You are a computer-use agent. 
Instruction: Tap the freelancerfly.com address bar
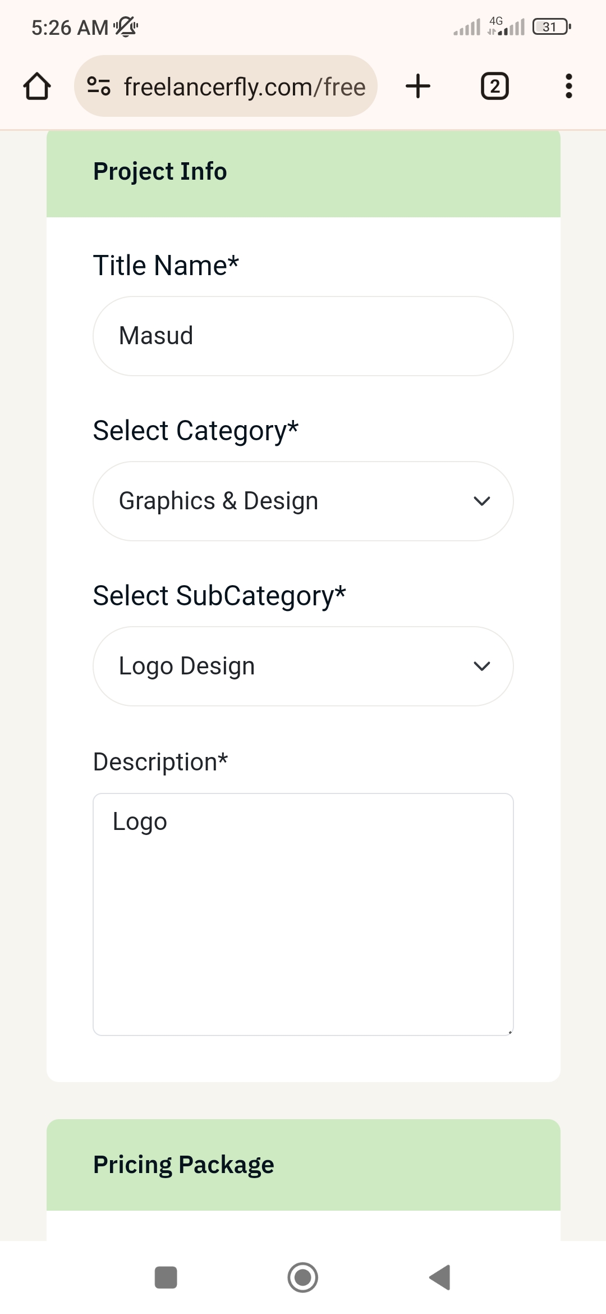coord(226,86)
